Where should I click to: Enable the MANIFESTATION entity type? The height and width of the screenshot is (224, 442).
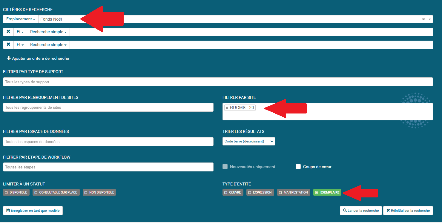point(294,192)
